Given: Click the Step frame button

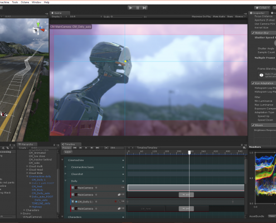Looking at the screenshot, I should pos(144,8).
